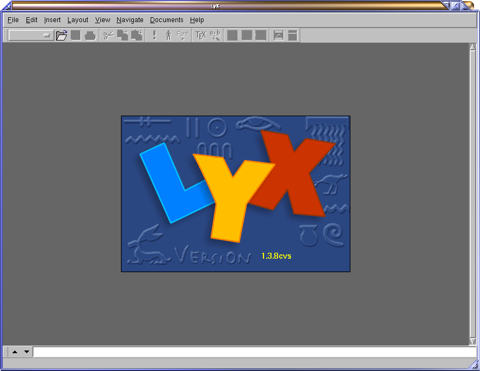Click the Copy toolbar icon
The image size is (480, 371).
pyautogui.click(x=123, y=36)
